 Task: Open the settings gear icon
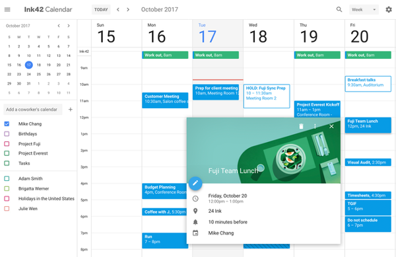tap(389, 10)
